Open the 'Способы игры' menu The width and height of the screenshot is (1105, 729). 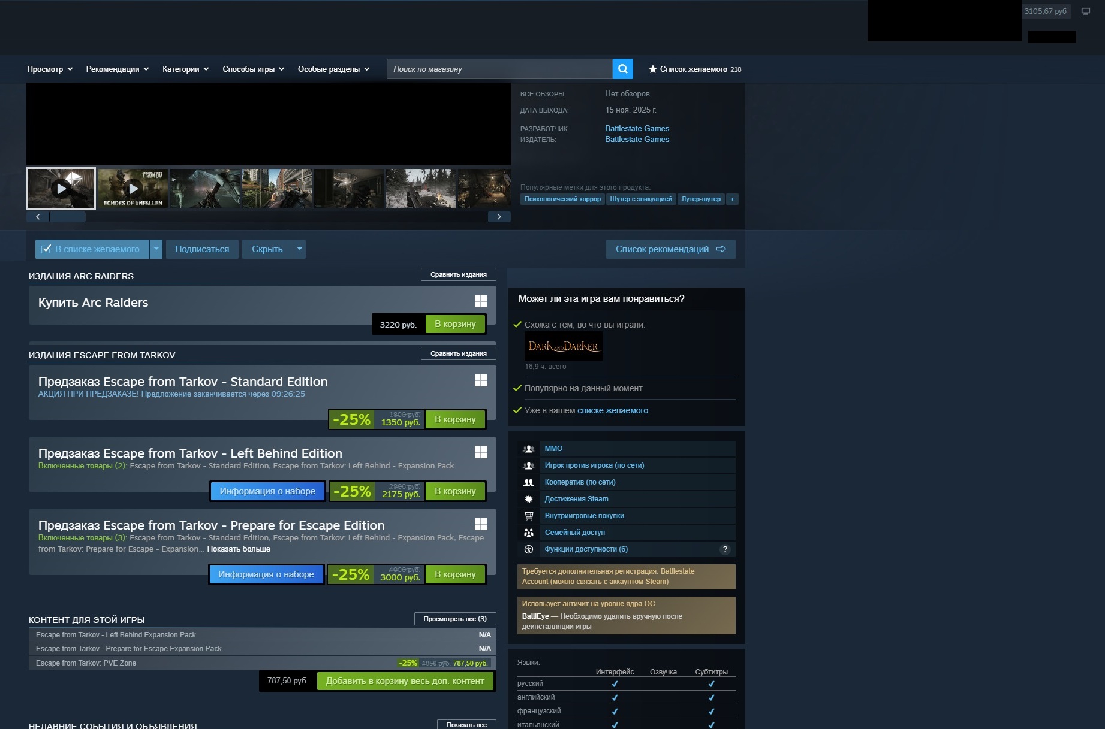(x=254, y=69)
